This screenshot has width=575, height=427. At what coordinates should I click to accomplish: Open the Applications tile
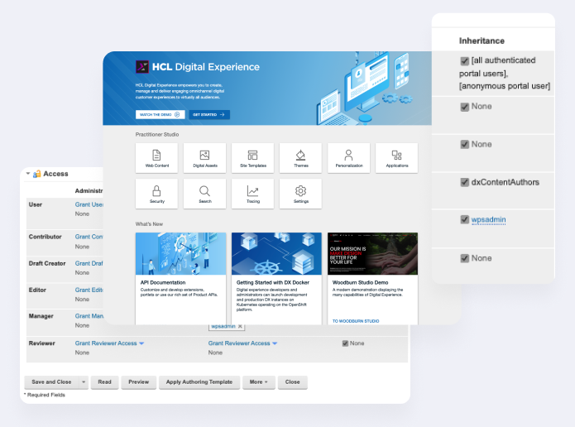(x=396, y=158)
